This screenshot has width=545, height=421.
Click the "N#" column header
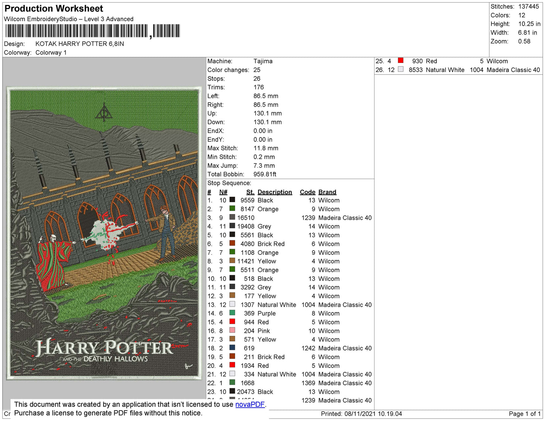223,192
